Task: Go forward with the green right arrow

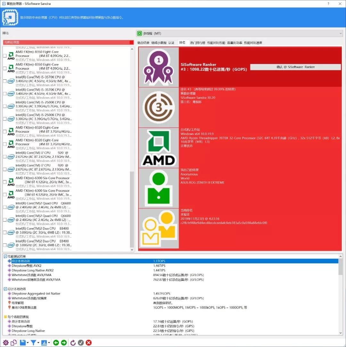Action: point(64,343)
